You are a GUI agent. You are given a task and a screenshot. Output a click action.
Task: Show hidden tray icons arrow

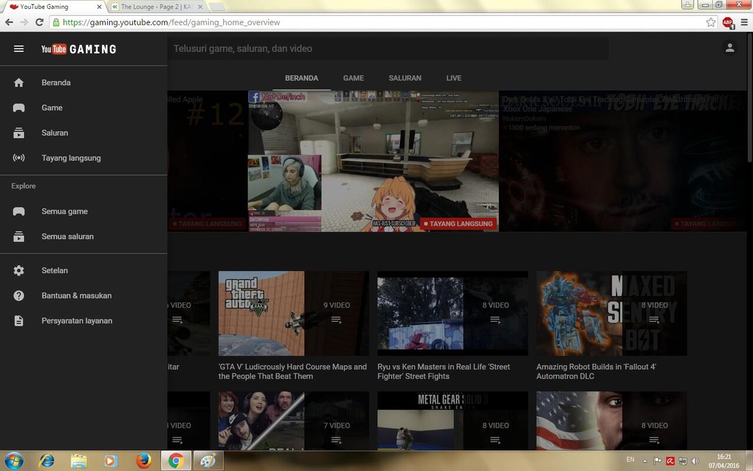[x=645, y=461]
